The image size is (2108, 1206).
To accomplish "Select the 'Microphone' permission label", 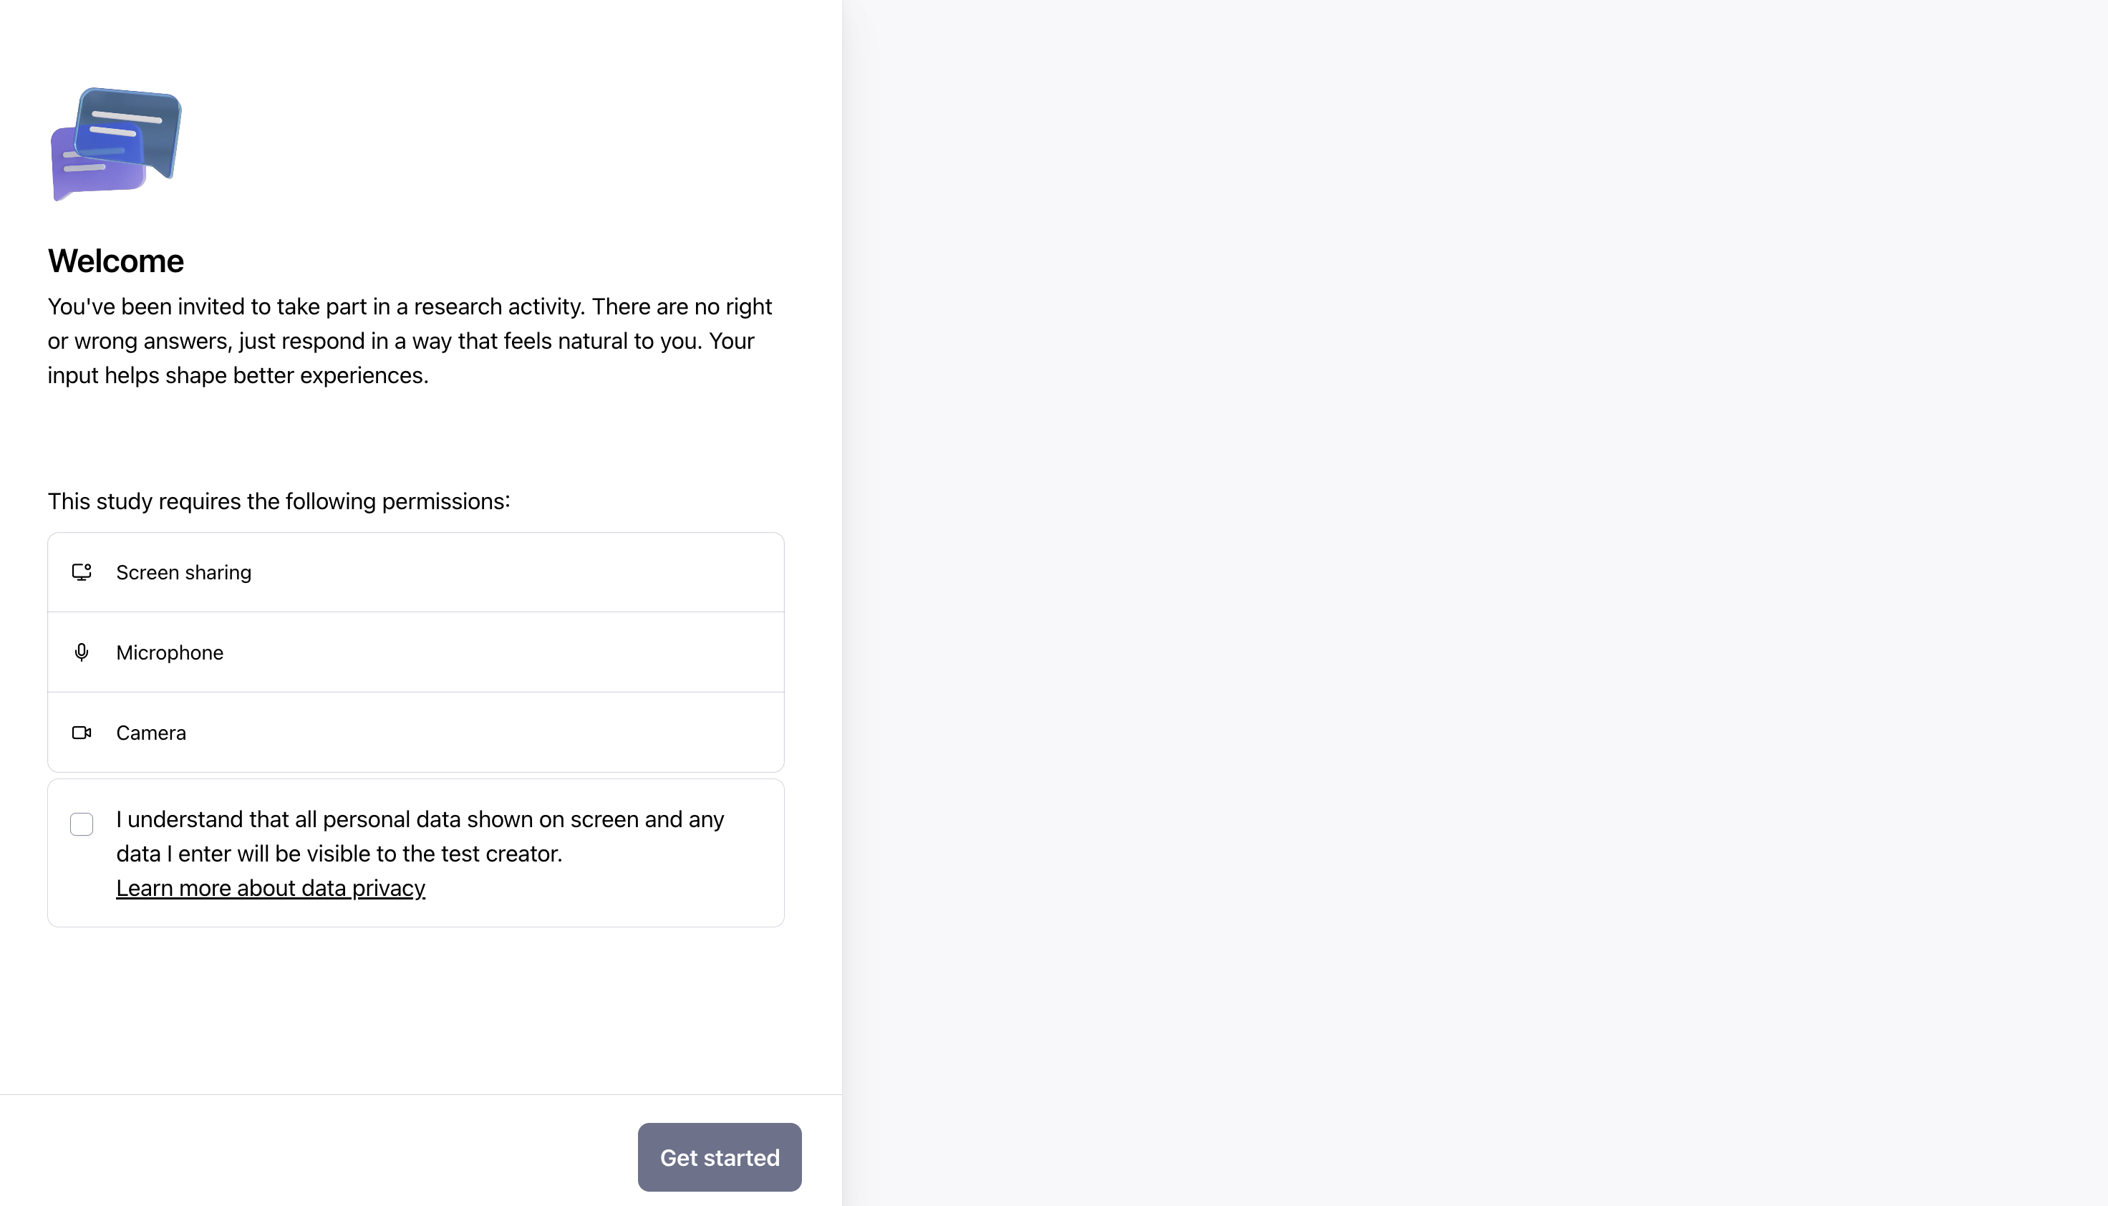I will tap(170, 652).
